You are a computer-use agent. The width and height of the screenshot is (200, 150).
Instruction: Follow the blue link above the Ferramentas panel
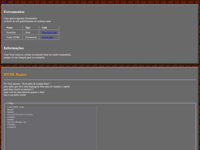tap(4, 3)
